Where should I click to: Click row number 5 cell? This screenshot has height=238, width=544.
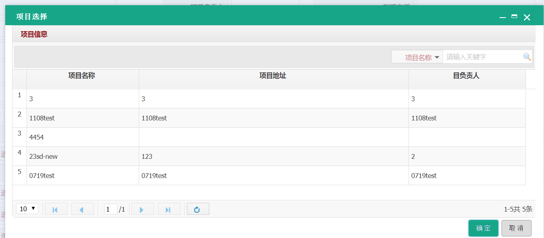pyautogui.click(x=19, y=176)
